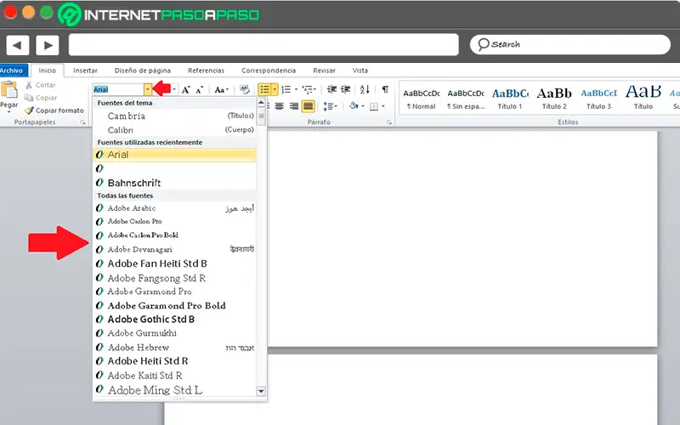Toggle justify alignment
680x425 pixels.
click(x=308, y=106)
